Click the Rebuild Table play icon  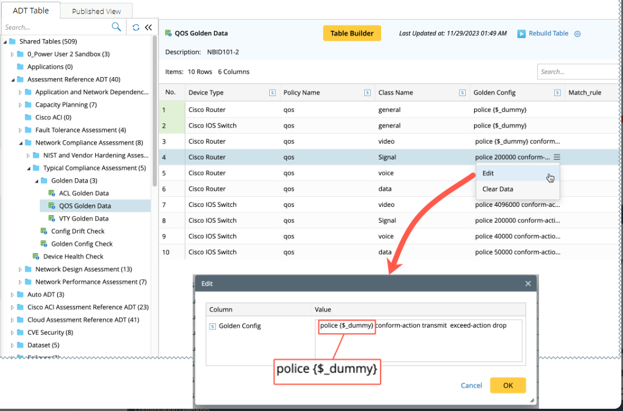pos(521,34)
